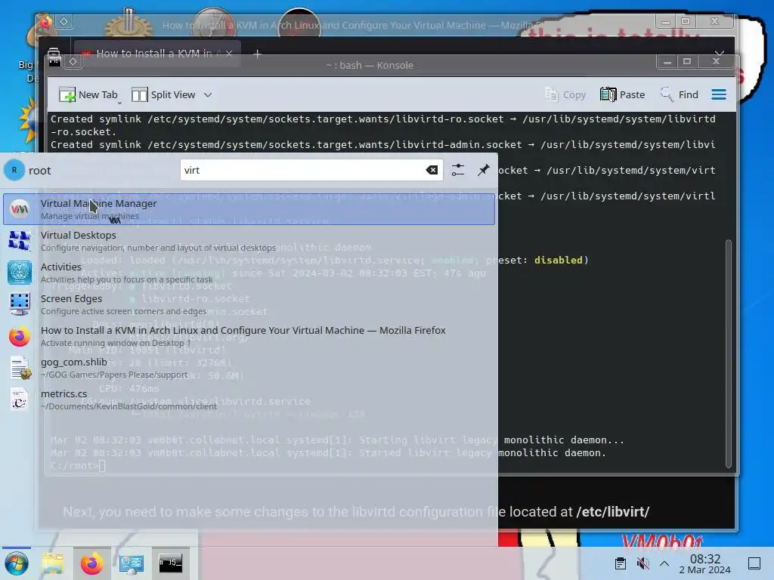Open the clock showing 08:32
774x580 pixels.
click(705, 563)
